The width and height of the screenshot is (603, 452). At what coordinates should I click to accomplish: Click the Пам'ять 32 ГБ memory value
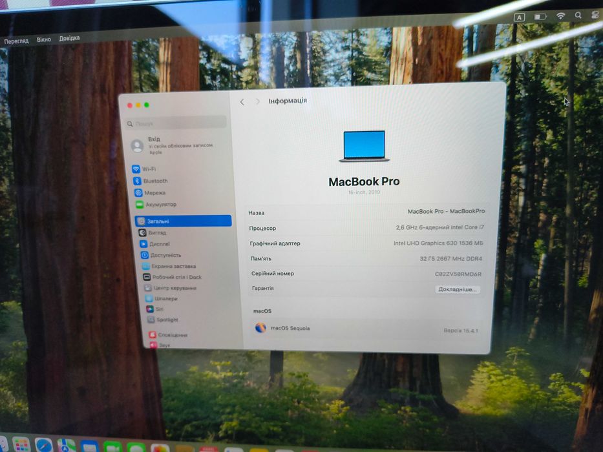[x=450, y=259]
